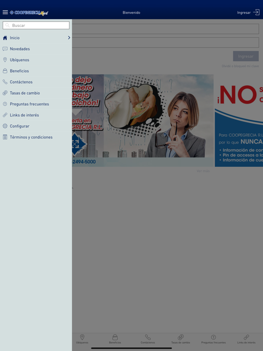The height and width of the screenshot is (351, 263).
Task: Click the Contáctenos phone icon in sidebar
Action: coord(5,82)
